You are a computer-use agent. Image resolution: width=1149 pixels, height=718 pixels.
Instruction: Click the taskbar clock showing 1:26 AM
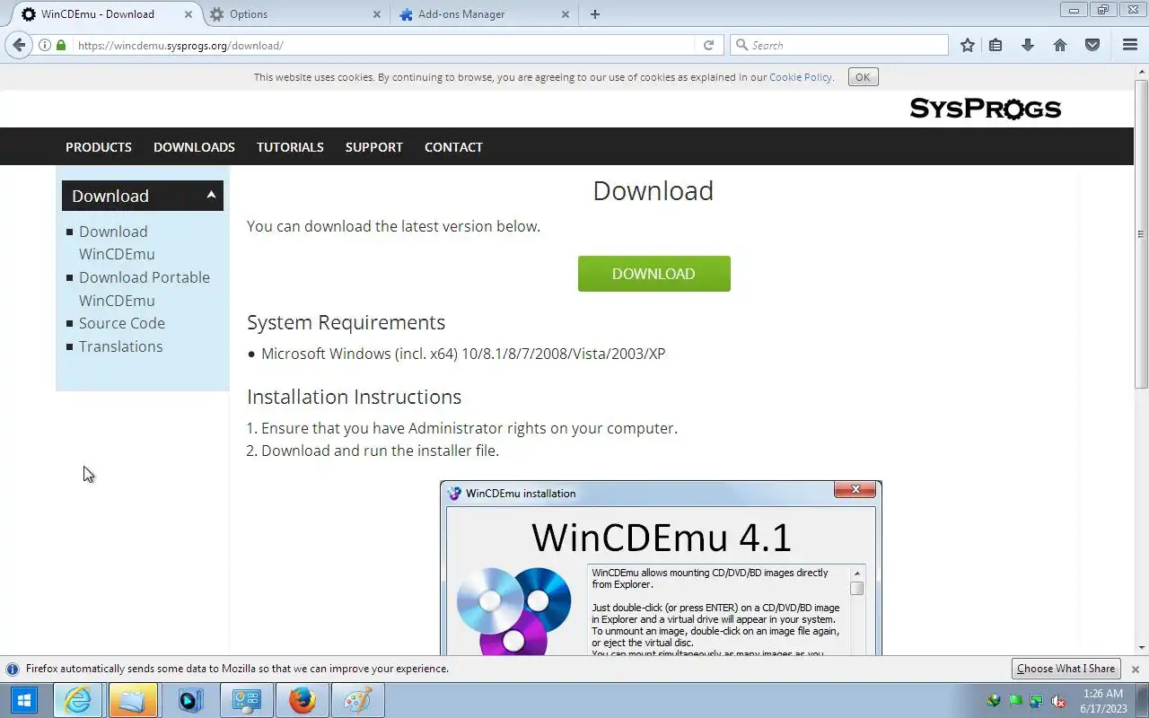pos(1103,701)
